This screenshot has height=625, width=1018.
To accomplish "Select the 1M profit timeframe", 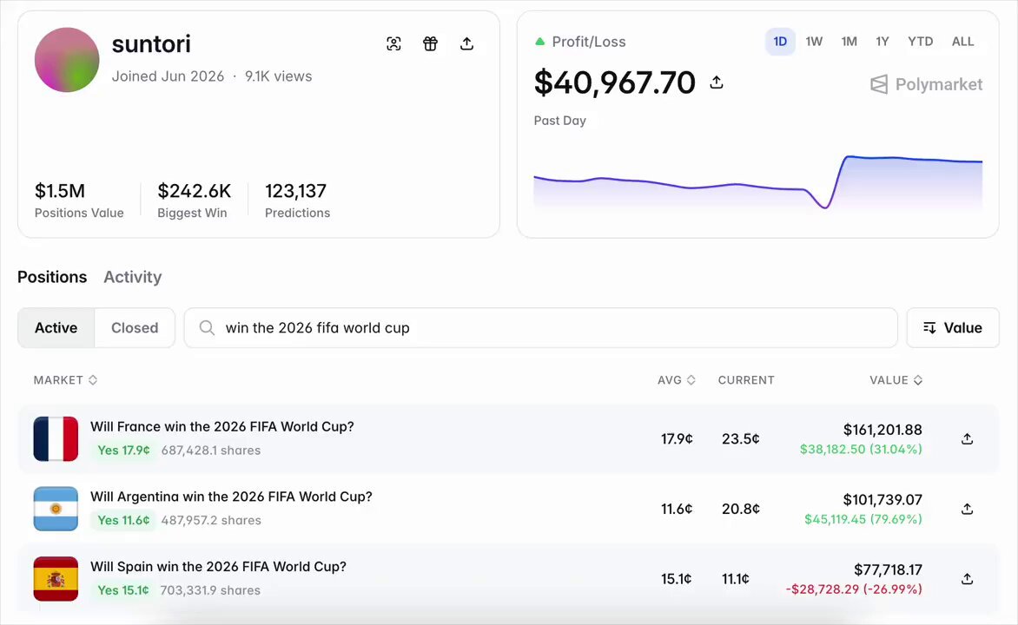I will point(849,42).
